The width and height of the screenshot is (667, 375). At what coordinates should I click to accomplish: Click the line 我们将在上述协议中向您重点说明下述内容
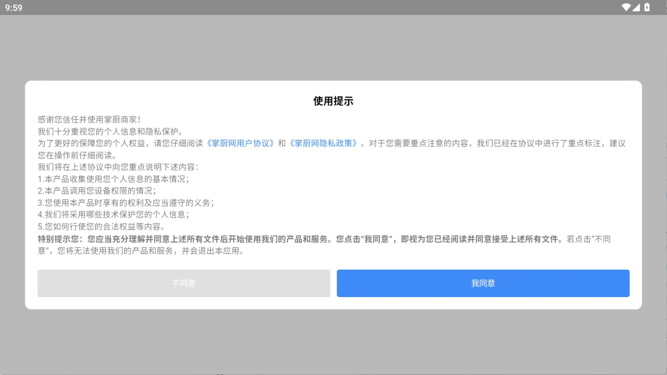tap(118, 167)
